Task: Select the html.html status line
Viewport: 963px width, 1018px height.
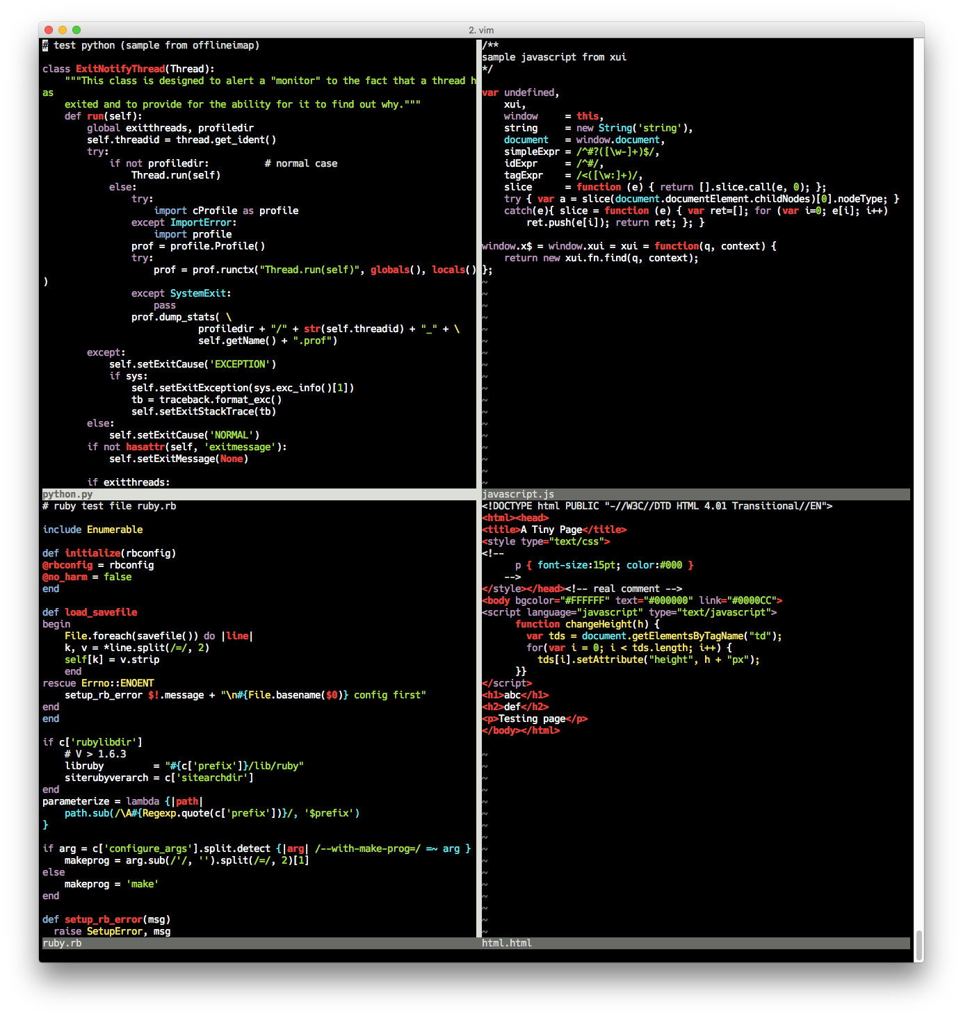Action: pos(695,943)
